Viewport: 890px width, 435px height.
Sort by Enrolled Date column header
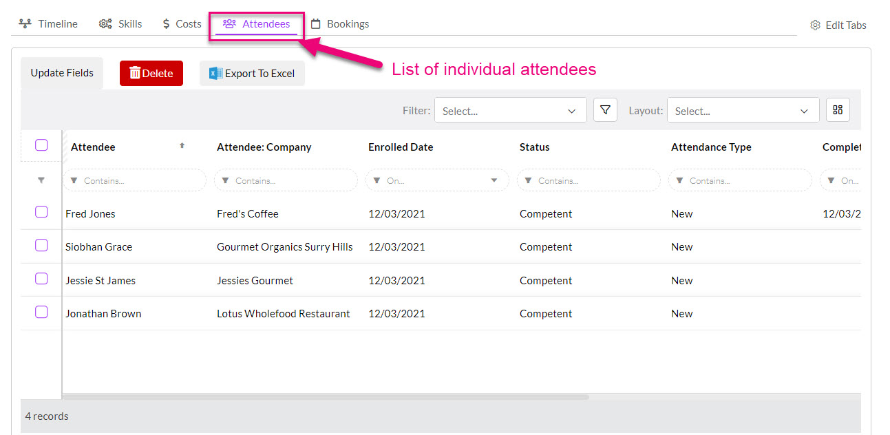(401, 147)
